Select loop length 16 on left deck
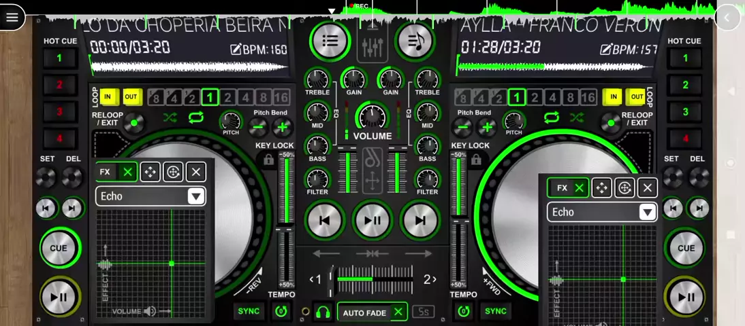The height and width of the screenshot is (326, 745). tap(281, 98)
